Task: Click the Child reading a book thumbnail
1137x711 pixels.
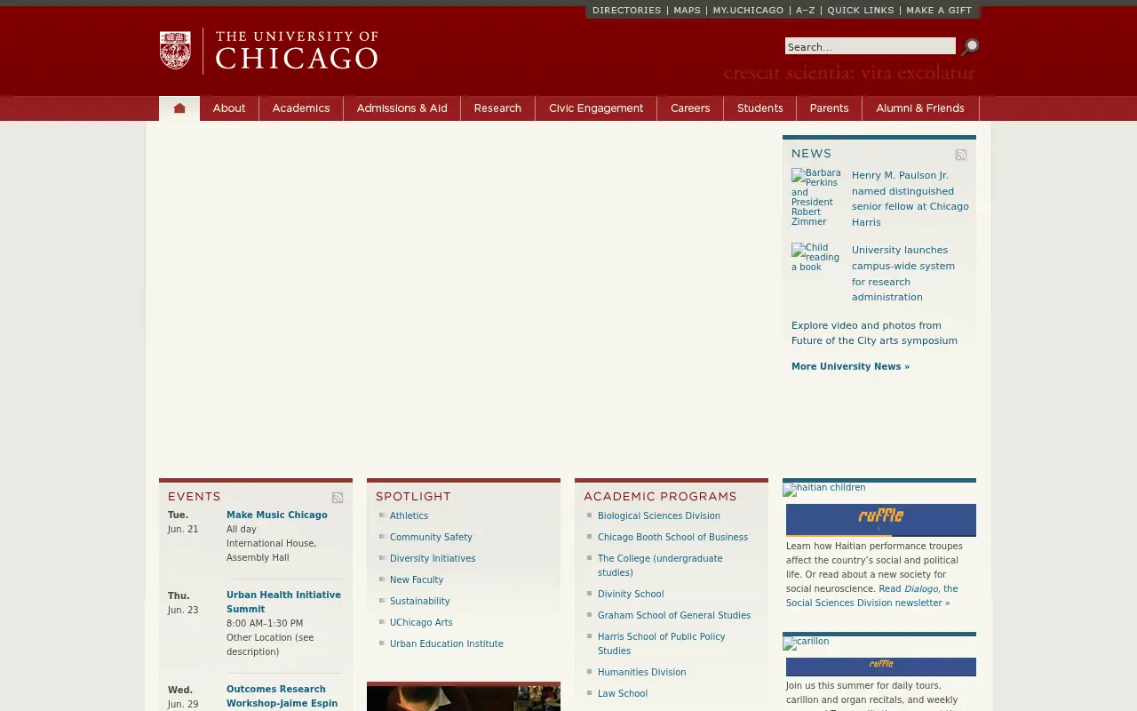Action: pyautogui.click(x=816, y=257)
